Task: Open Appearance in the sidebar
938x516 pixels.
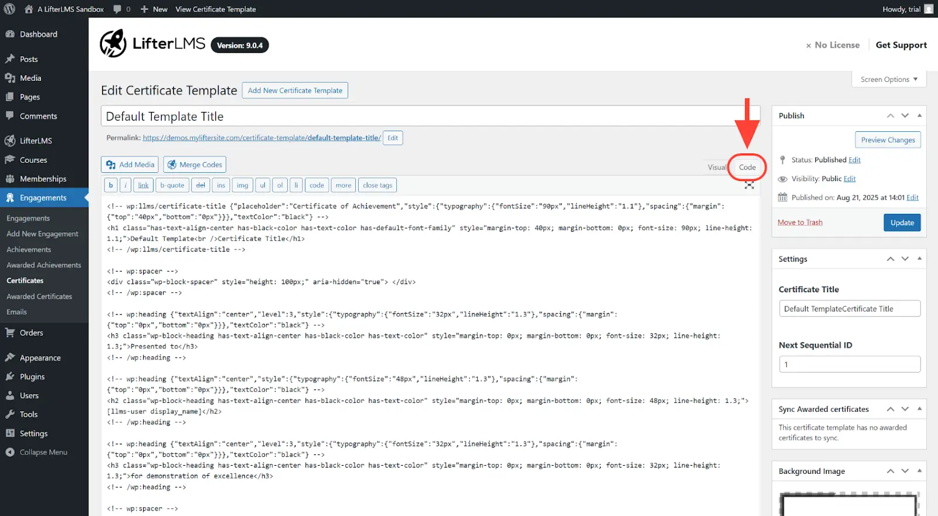Action: click(x=40, y=358)
